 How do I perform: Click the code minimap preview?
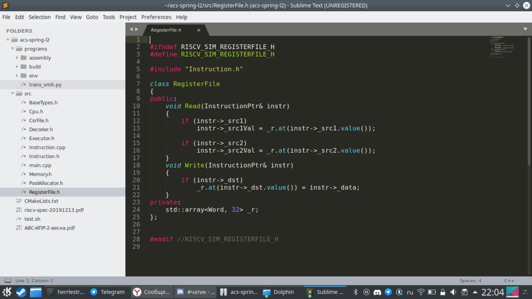click(x=502, y=47)
